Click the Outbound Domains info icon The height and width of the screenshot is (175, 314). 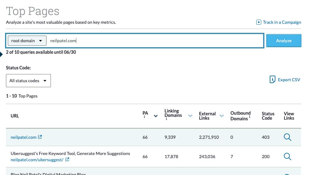click(x=250, y=117)
